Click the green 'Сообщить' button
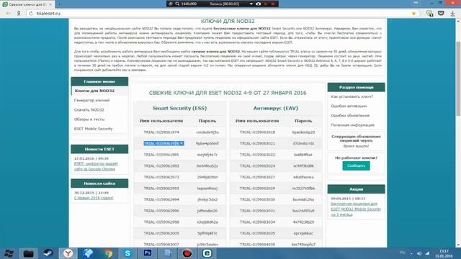 point(356,165)
